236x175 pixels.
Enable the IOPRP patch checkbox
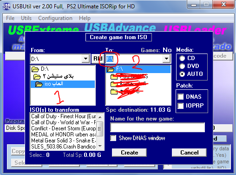tap(181, 106)
